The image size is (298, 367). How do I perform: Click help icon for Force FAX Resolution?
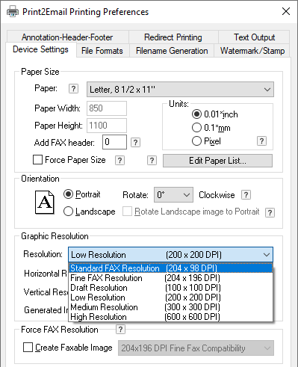[120, 330]
